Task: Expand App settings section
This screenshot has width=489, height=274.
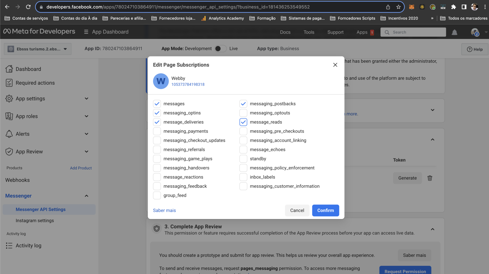Action: coord(86,99)
